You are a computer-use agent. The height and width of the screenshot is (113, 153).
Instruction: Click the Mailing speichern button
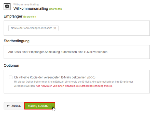(x=40, y=106)
